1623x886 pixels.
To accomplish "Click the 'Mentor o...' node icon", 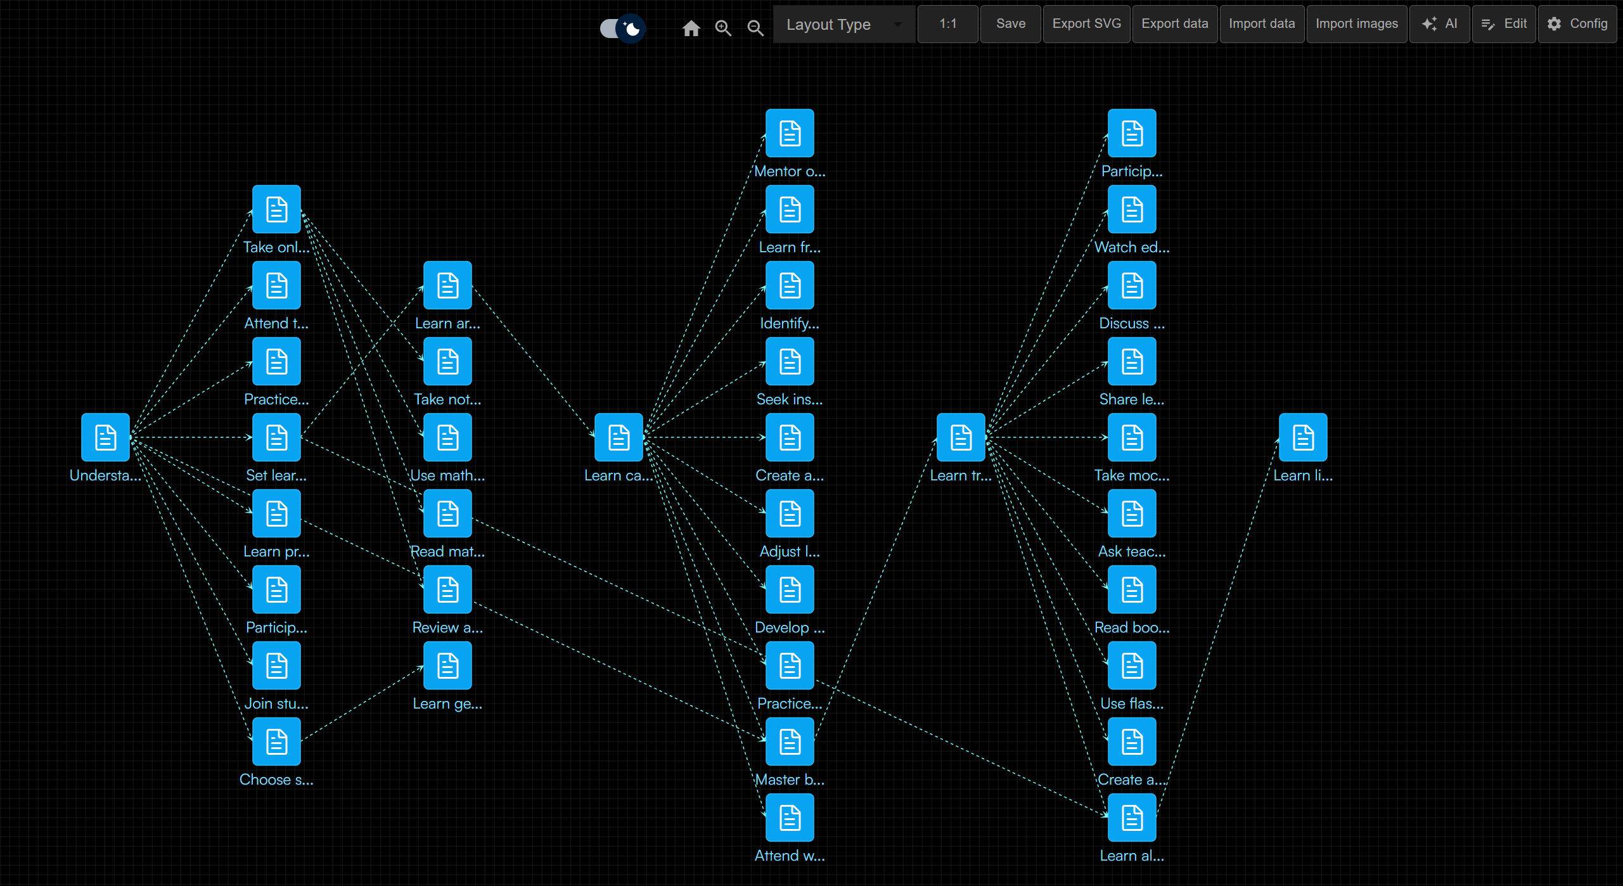I will point(790,133).
